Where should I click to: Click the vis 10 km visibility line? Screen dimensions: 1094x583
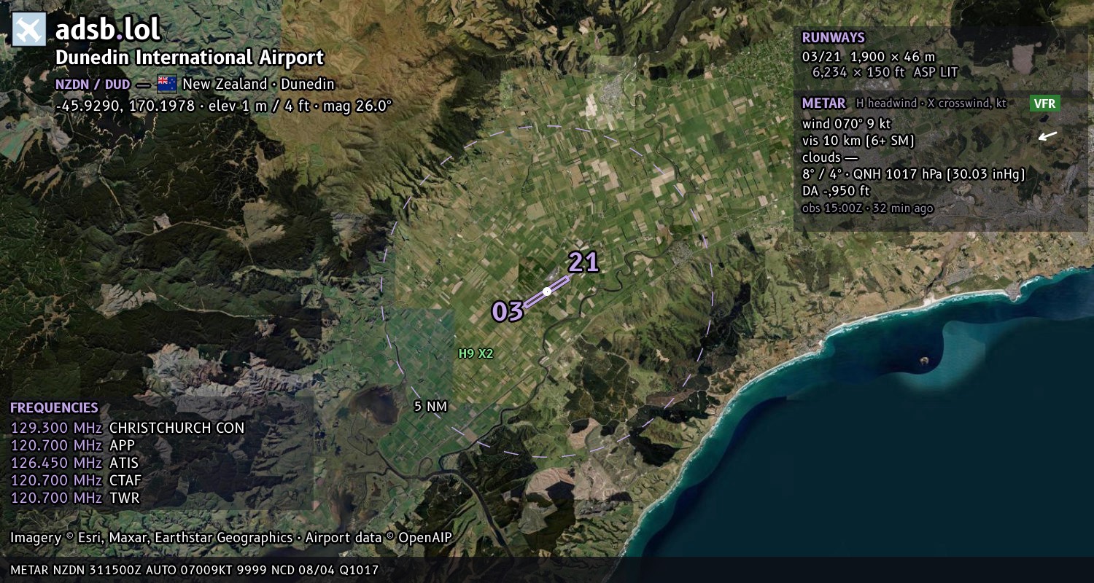tap(858, 140)
